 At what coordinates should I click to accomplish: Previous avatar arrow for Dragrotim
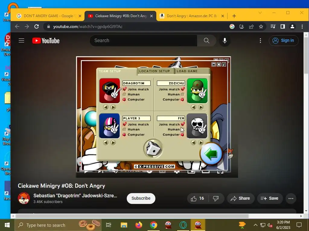click(106, 107)
